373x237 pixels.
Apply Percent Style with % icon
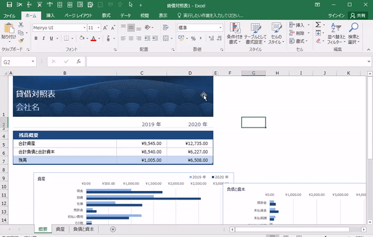tap(193, 39)
